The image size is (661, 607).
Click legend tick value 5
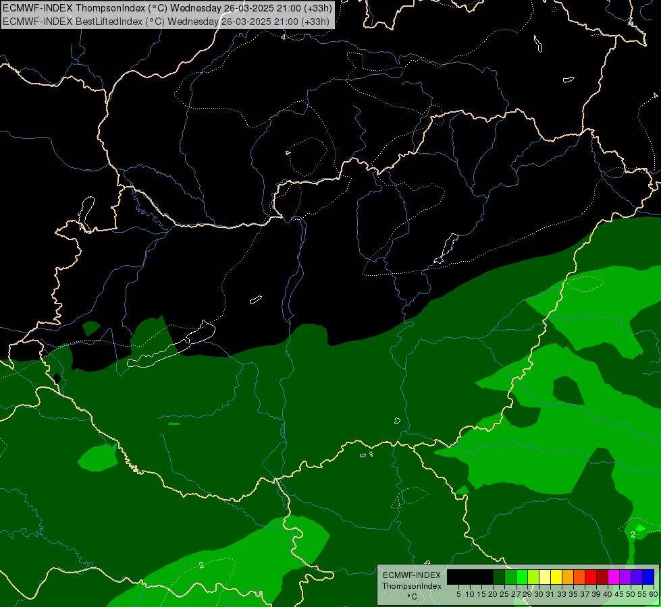[x=458, y=594]
